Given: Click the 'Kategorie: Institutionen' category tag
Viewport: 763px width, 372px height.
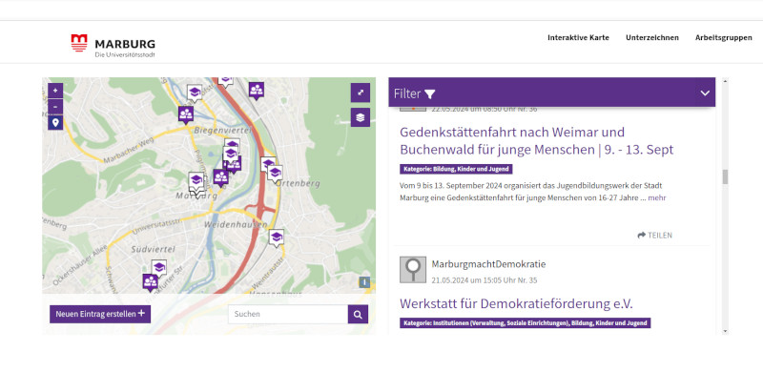Looking at the screenshot, I should [x=526, y=322].
